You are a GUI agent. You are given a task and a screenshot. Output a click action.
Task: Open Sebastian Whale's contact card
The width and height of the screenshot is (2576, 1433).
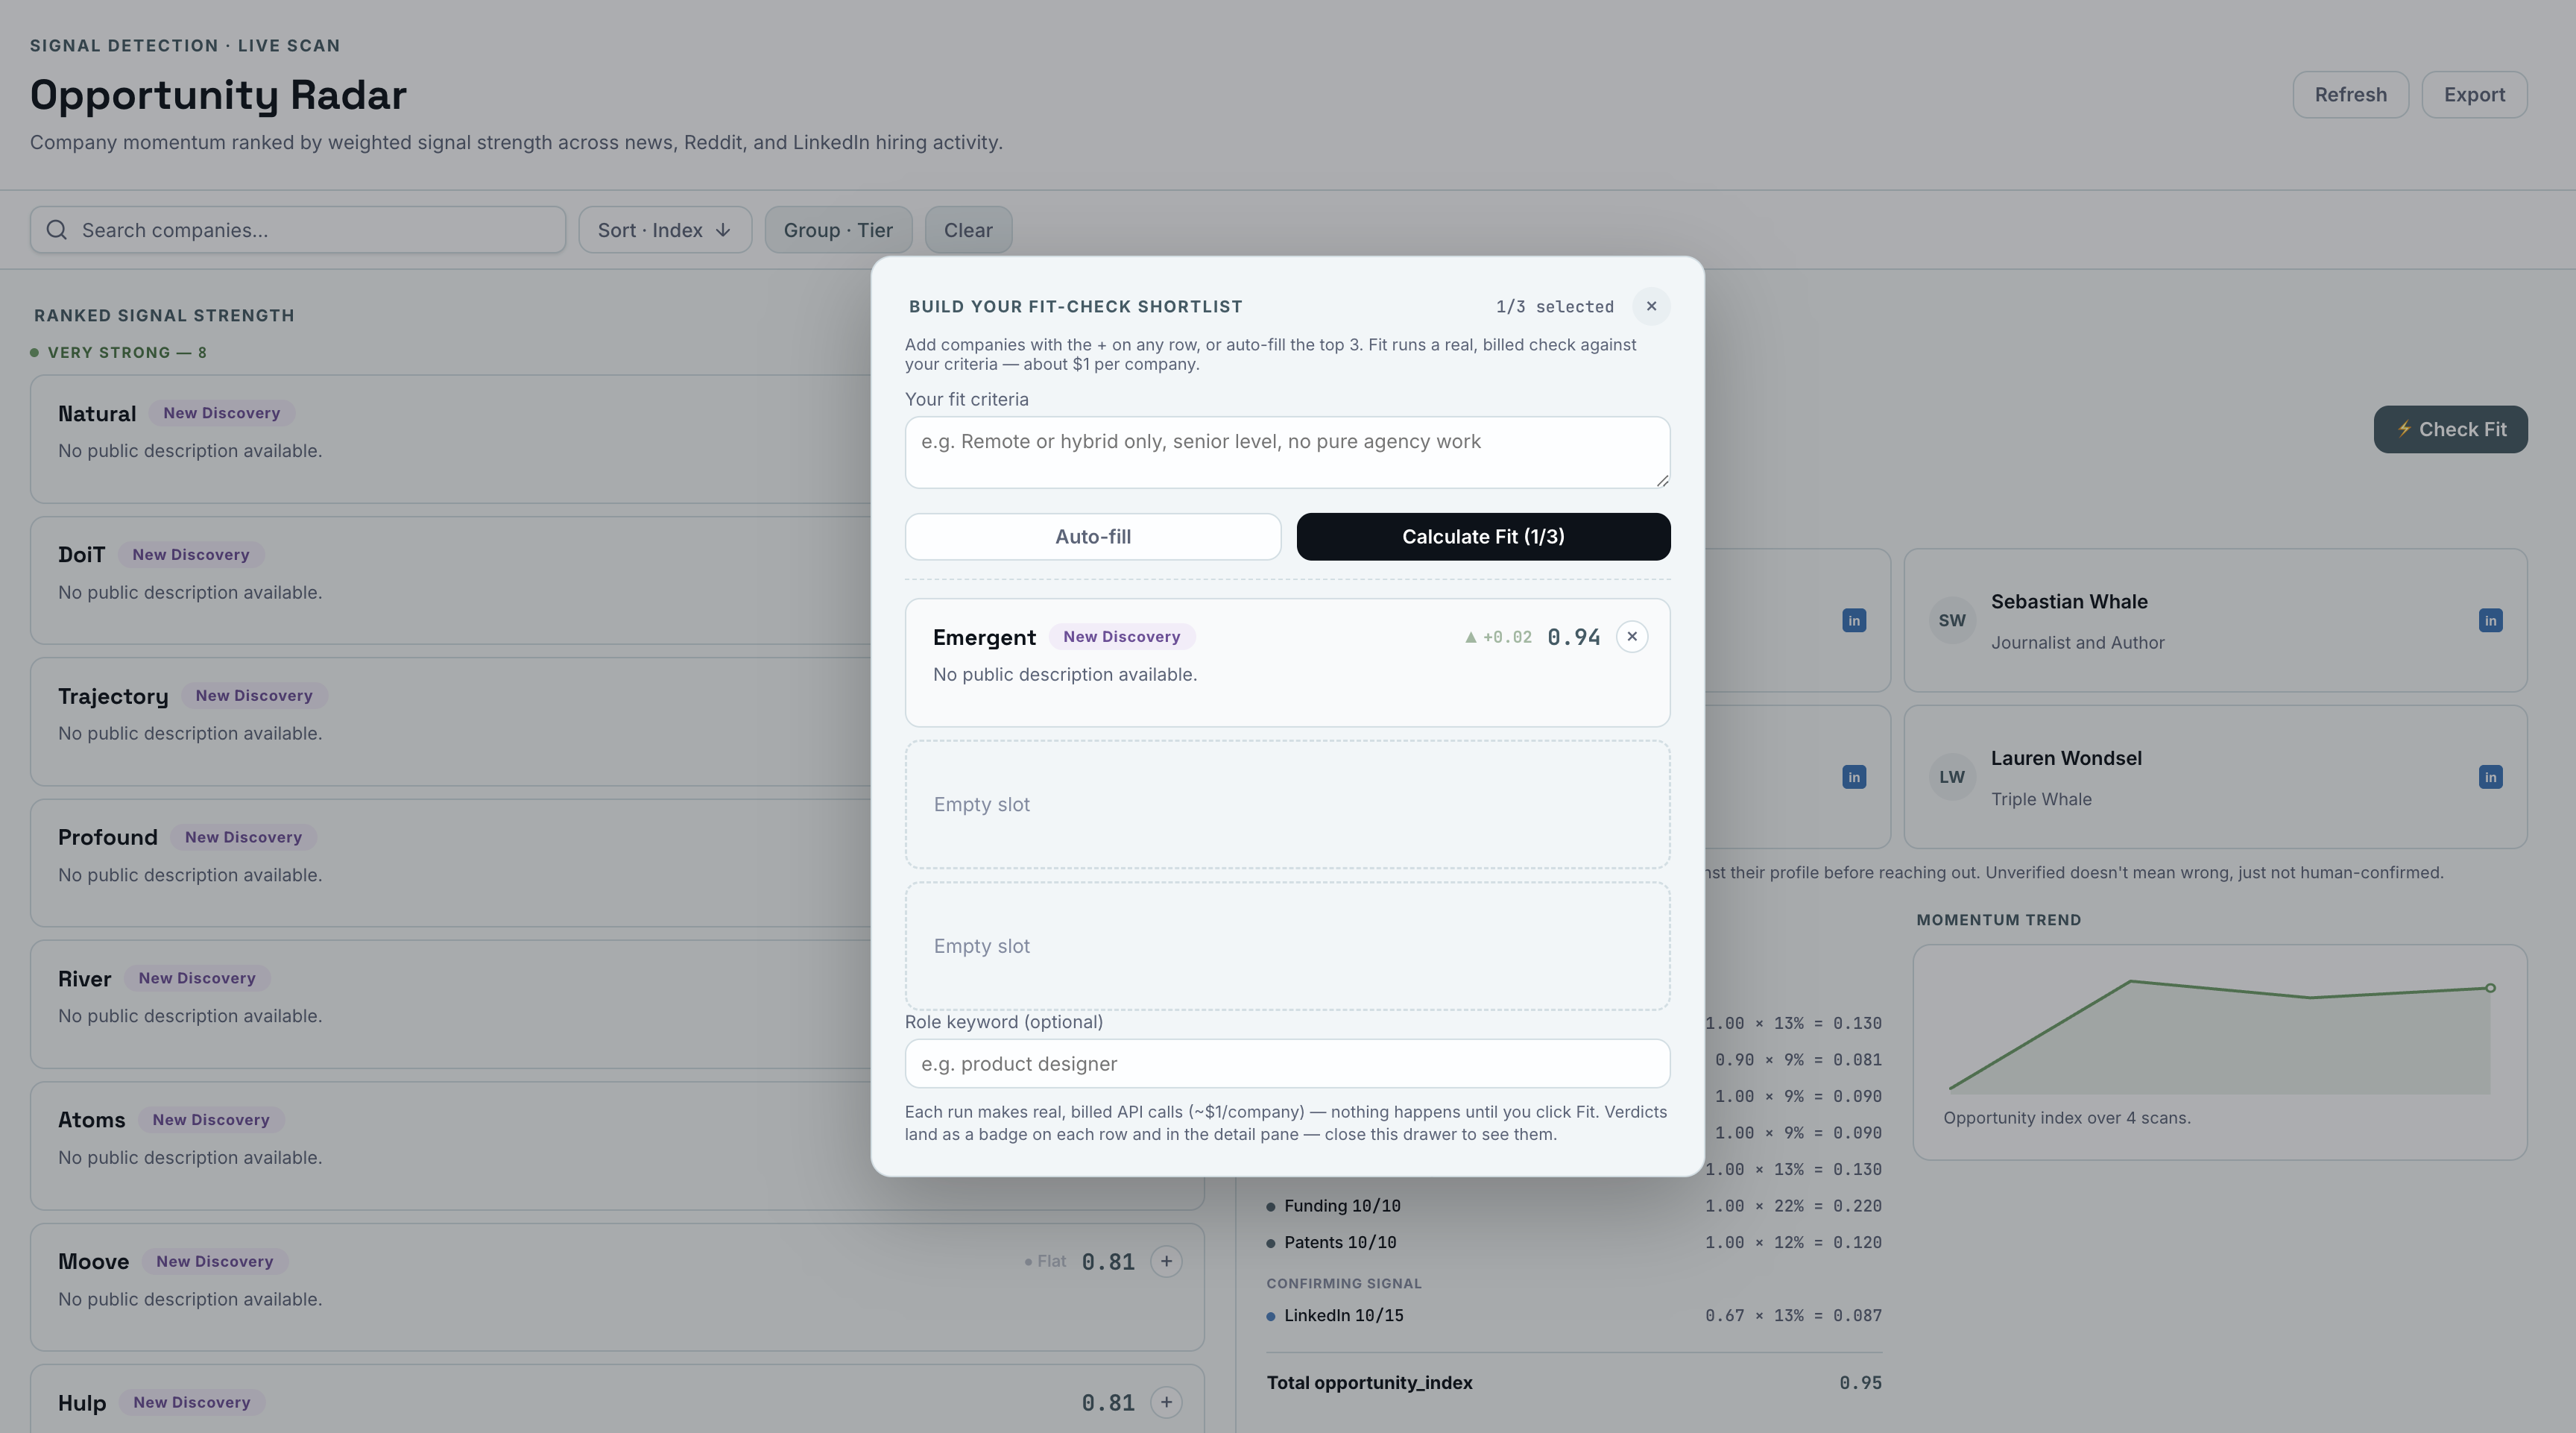tap(2215, 620)
